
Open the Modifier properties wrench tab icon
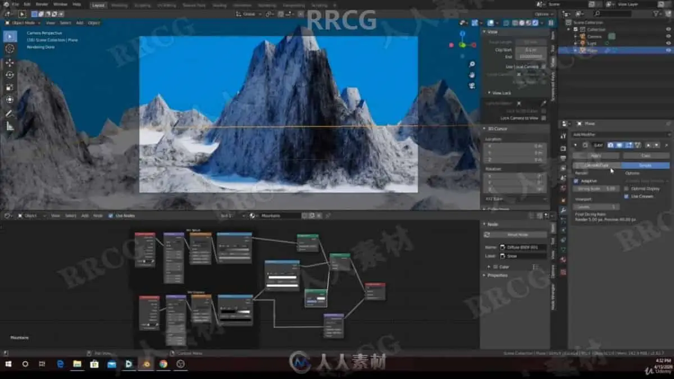563,210
